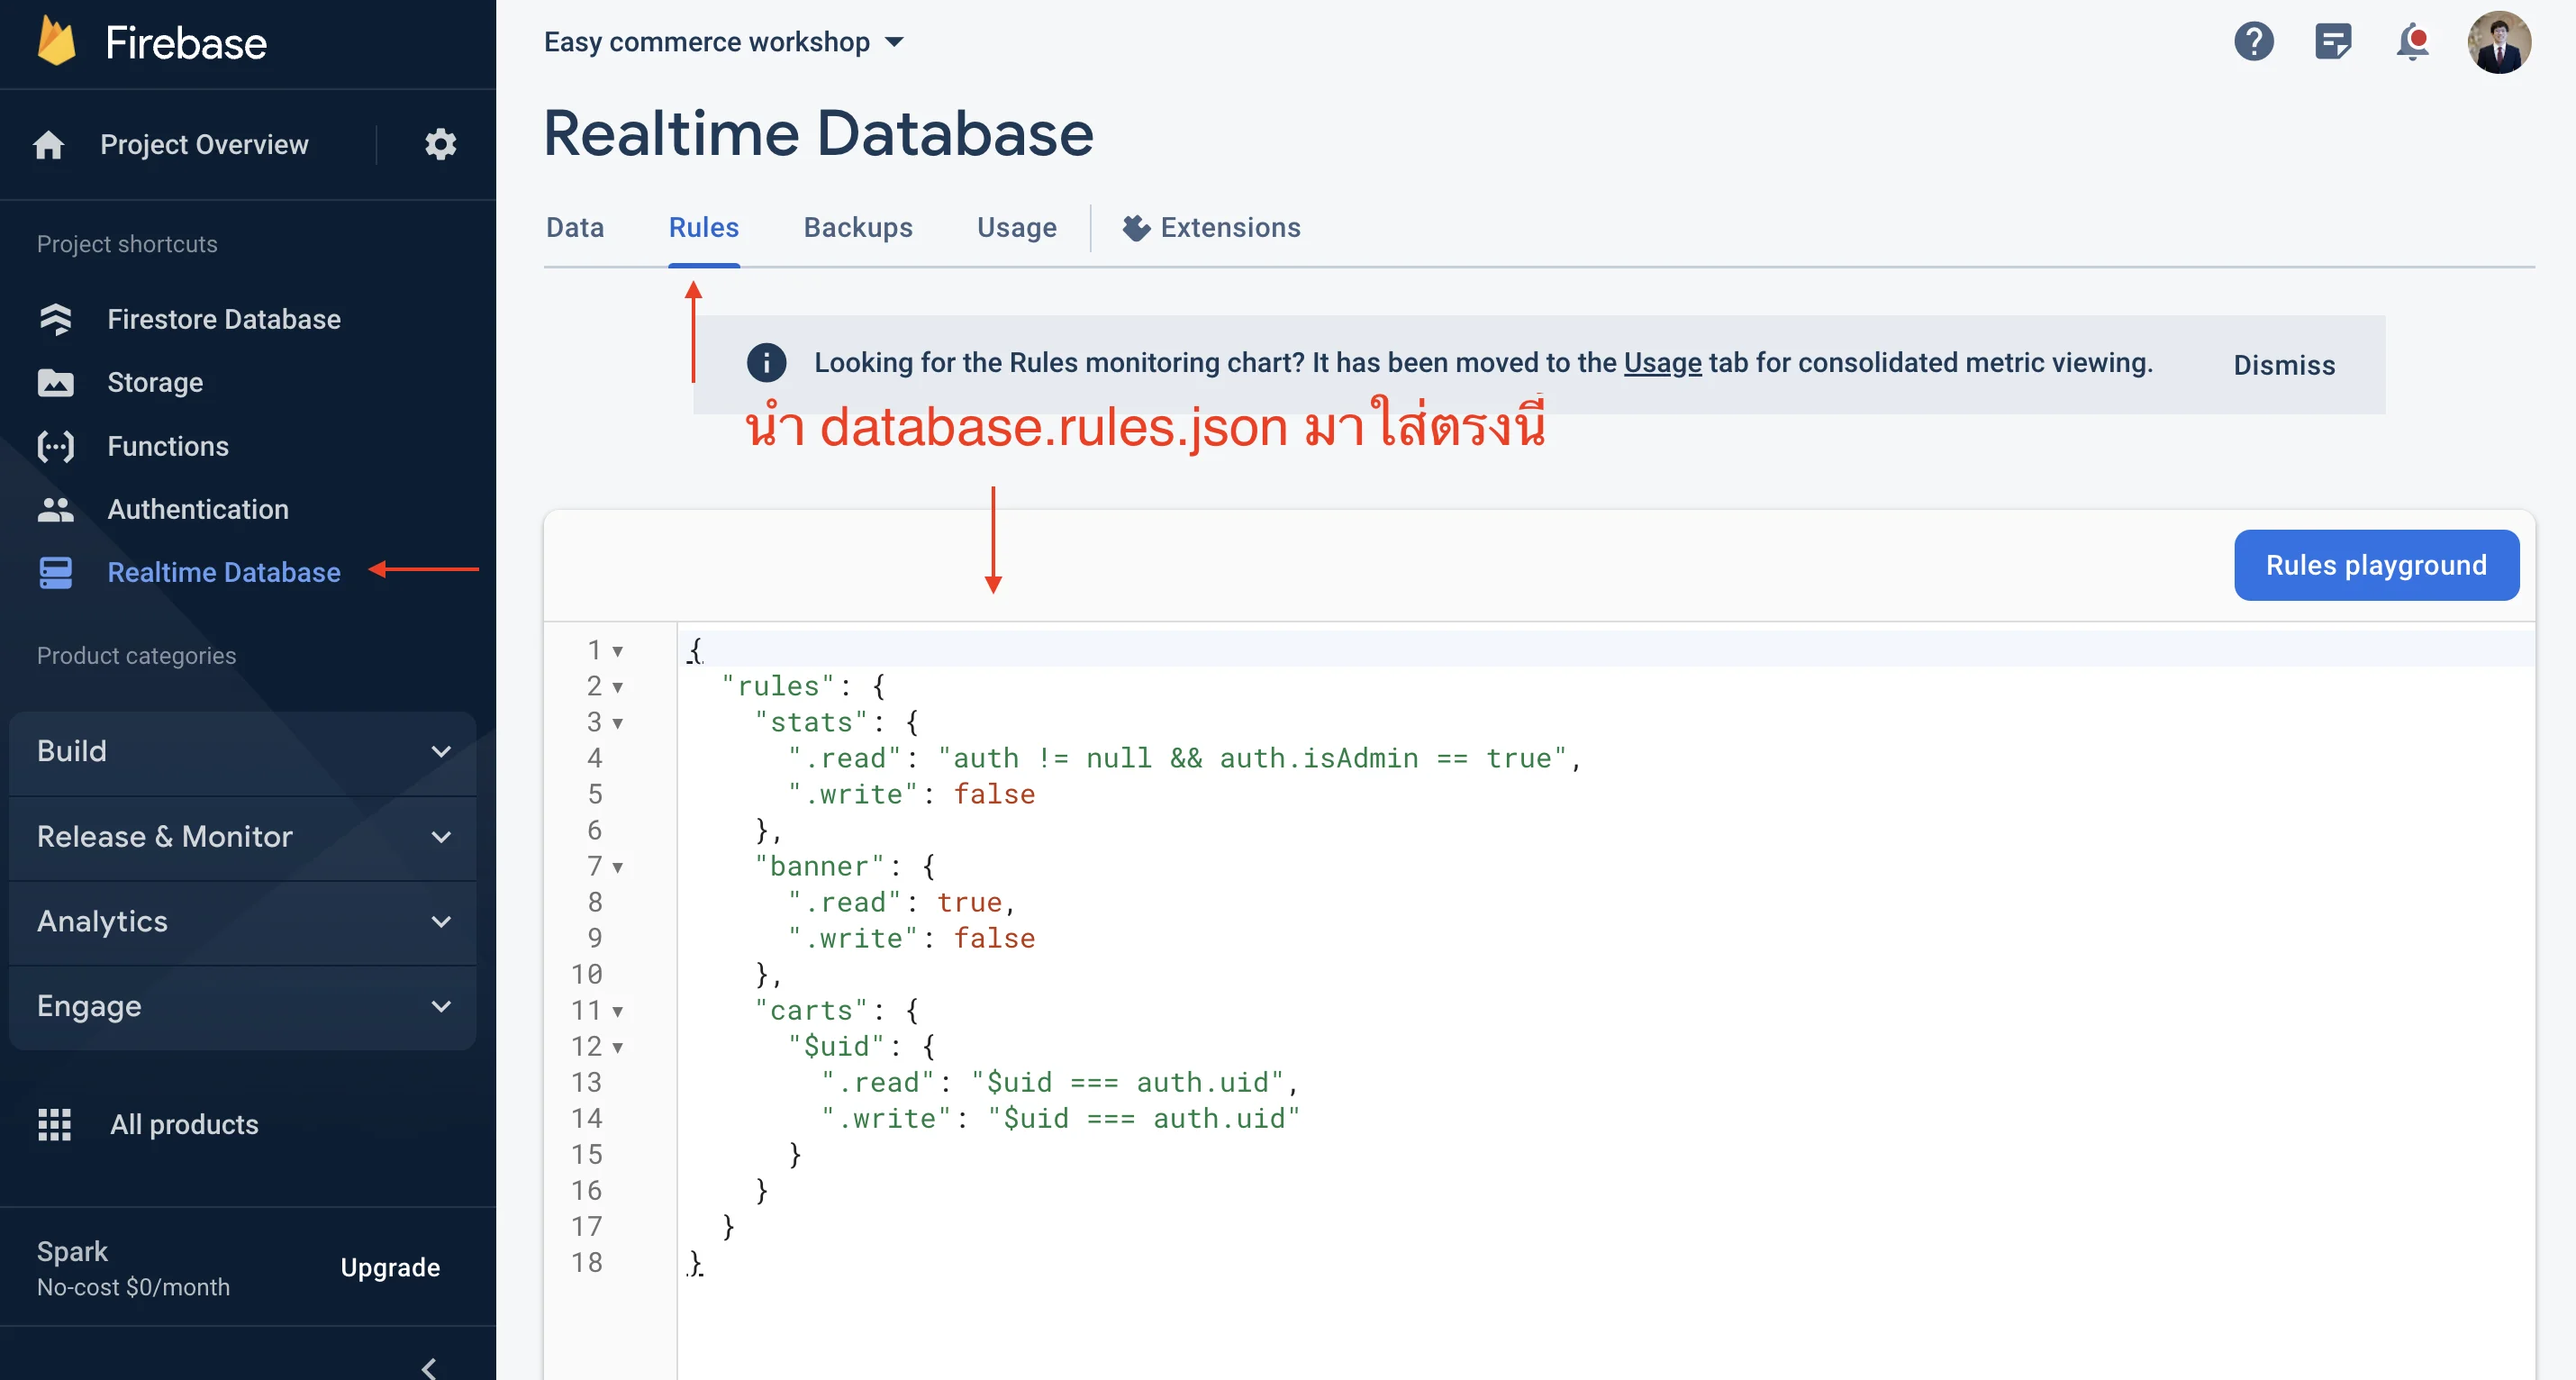Expand the Build category
This screenshot has width=2576, height=1380.
(243, 751)
